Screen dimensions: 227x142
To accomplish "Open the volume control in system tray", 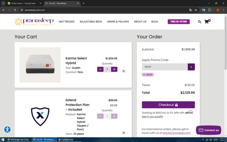I will click(x=211, y=140).
